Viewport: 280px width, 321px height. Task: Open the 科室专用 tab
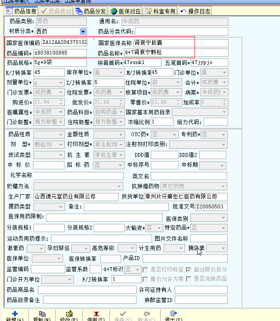pyautogui.click(x=160, y=11)
